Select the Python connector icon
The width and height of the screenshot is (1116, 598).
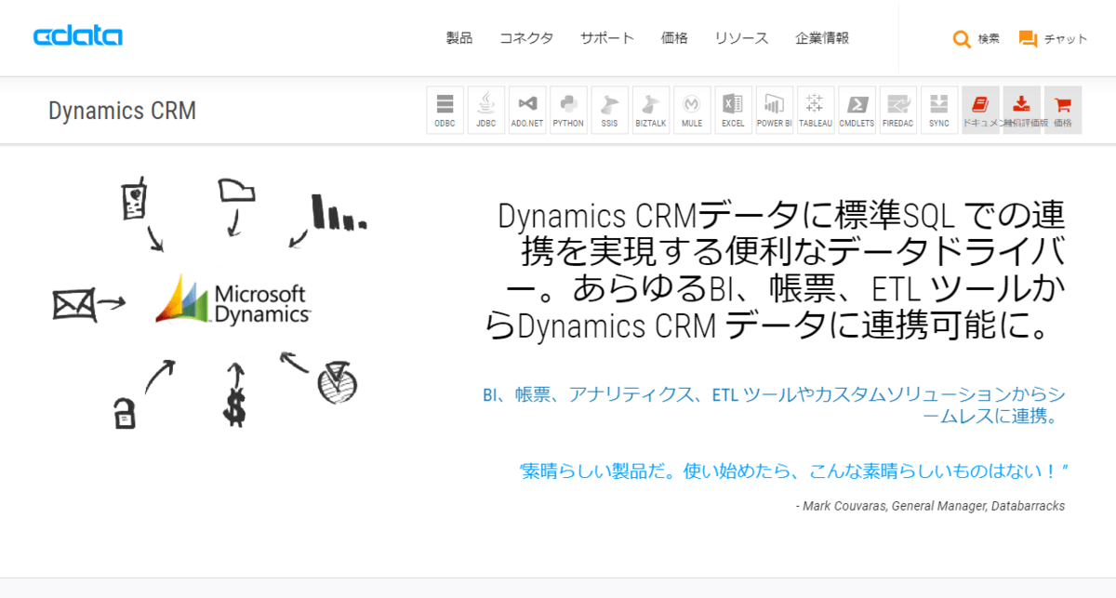(x=568, y=110)
